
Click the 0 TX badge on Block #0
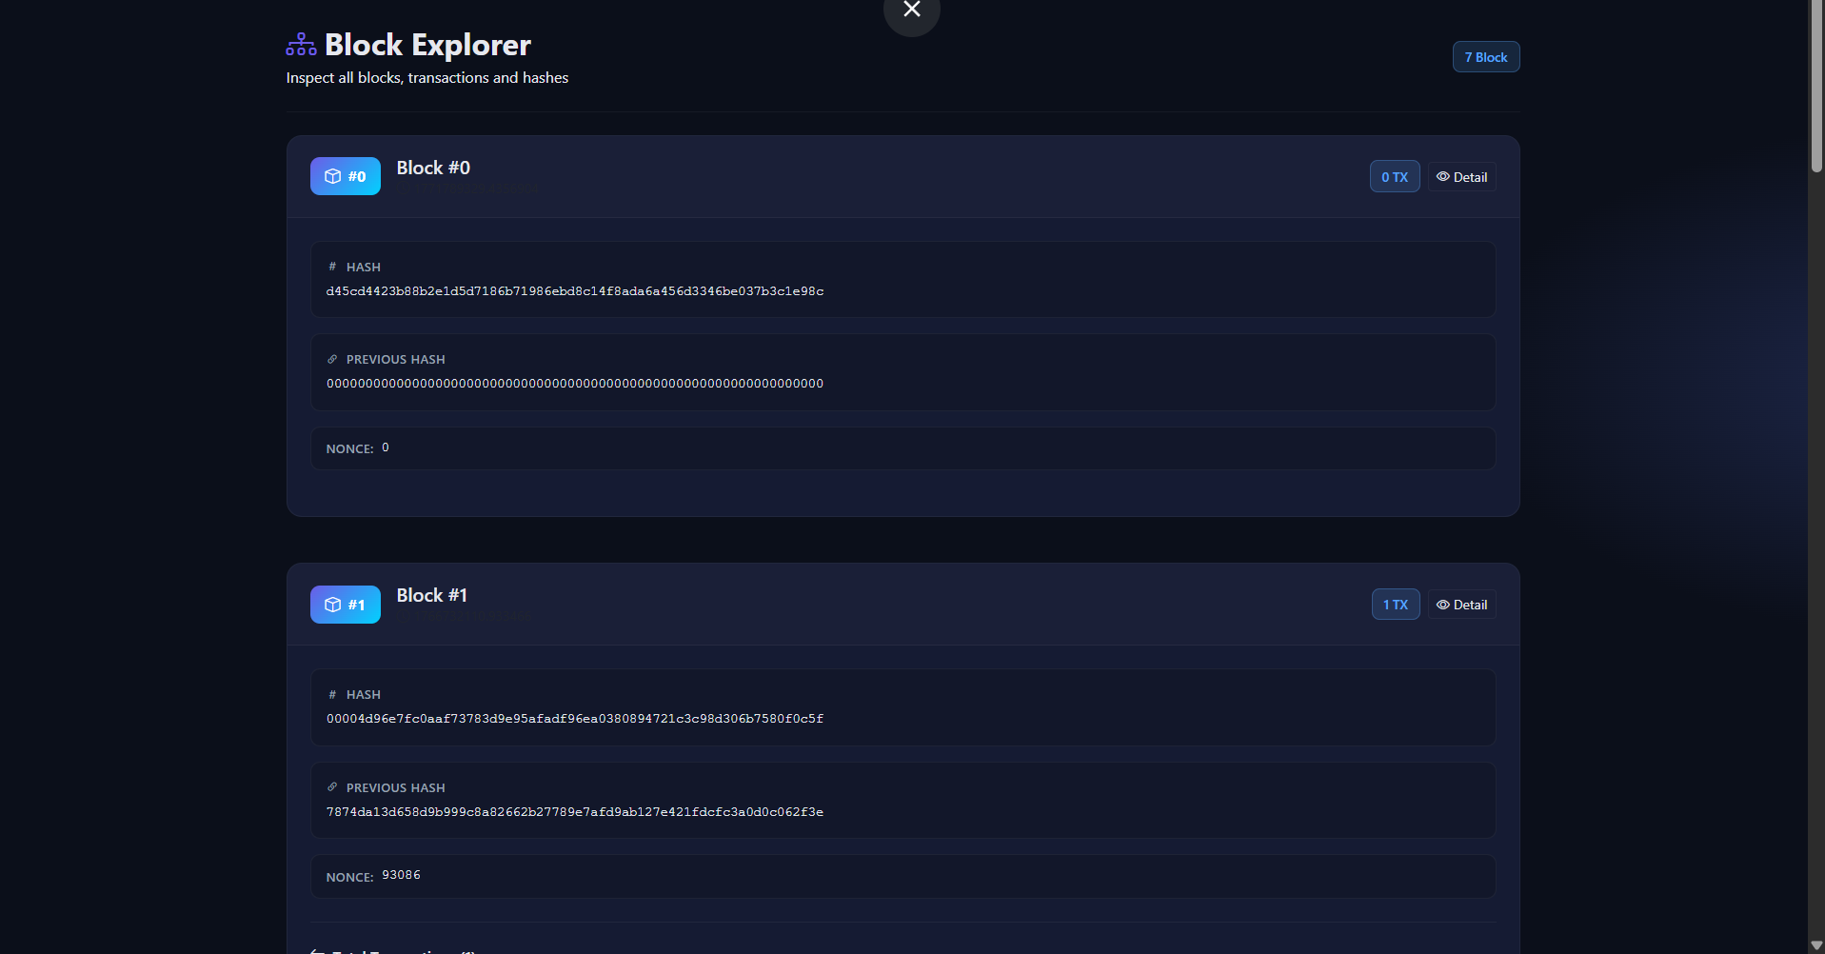[x=1394, y=176]
